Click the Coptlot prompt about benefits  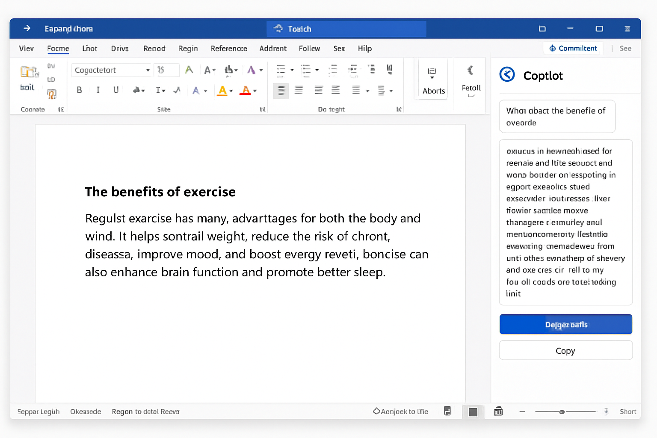pos(557,116)
